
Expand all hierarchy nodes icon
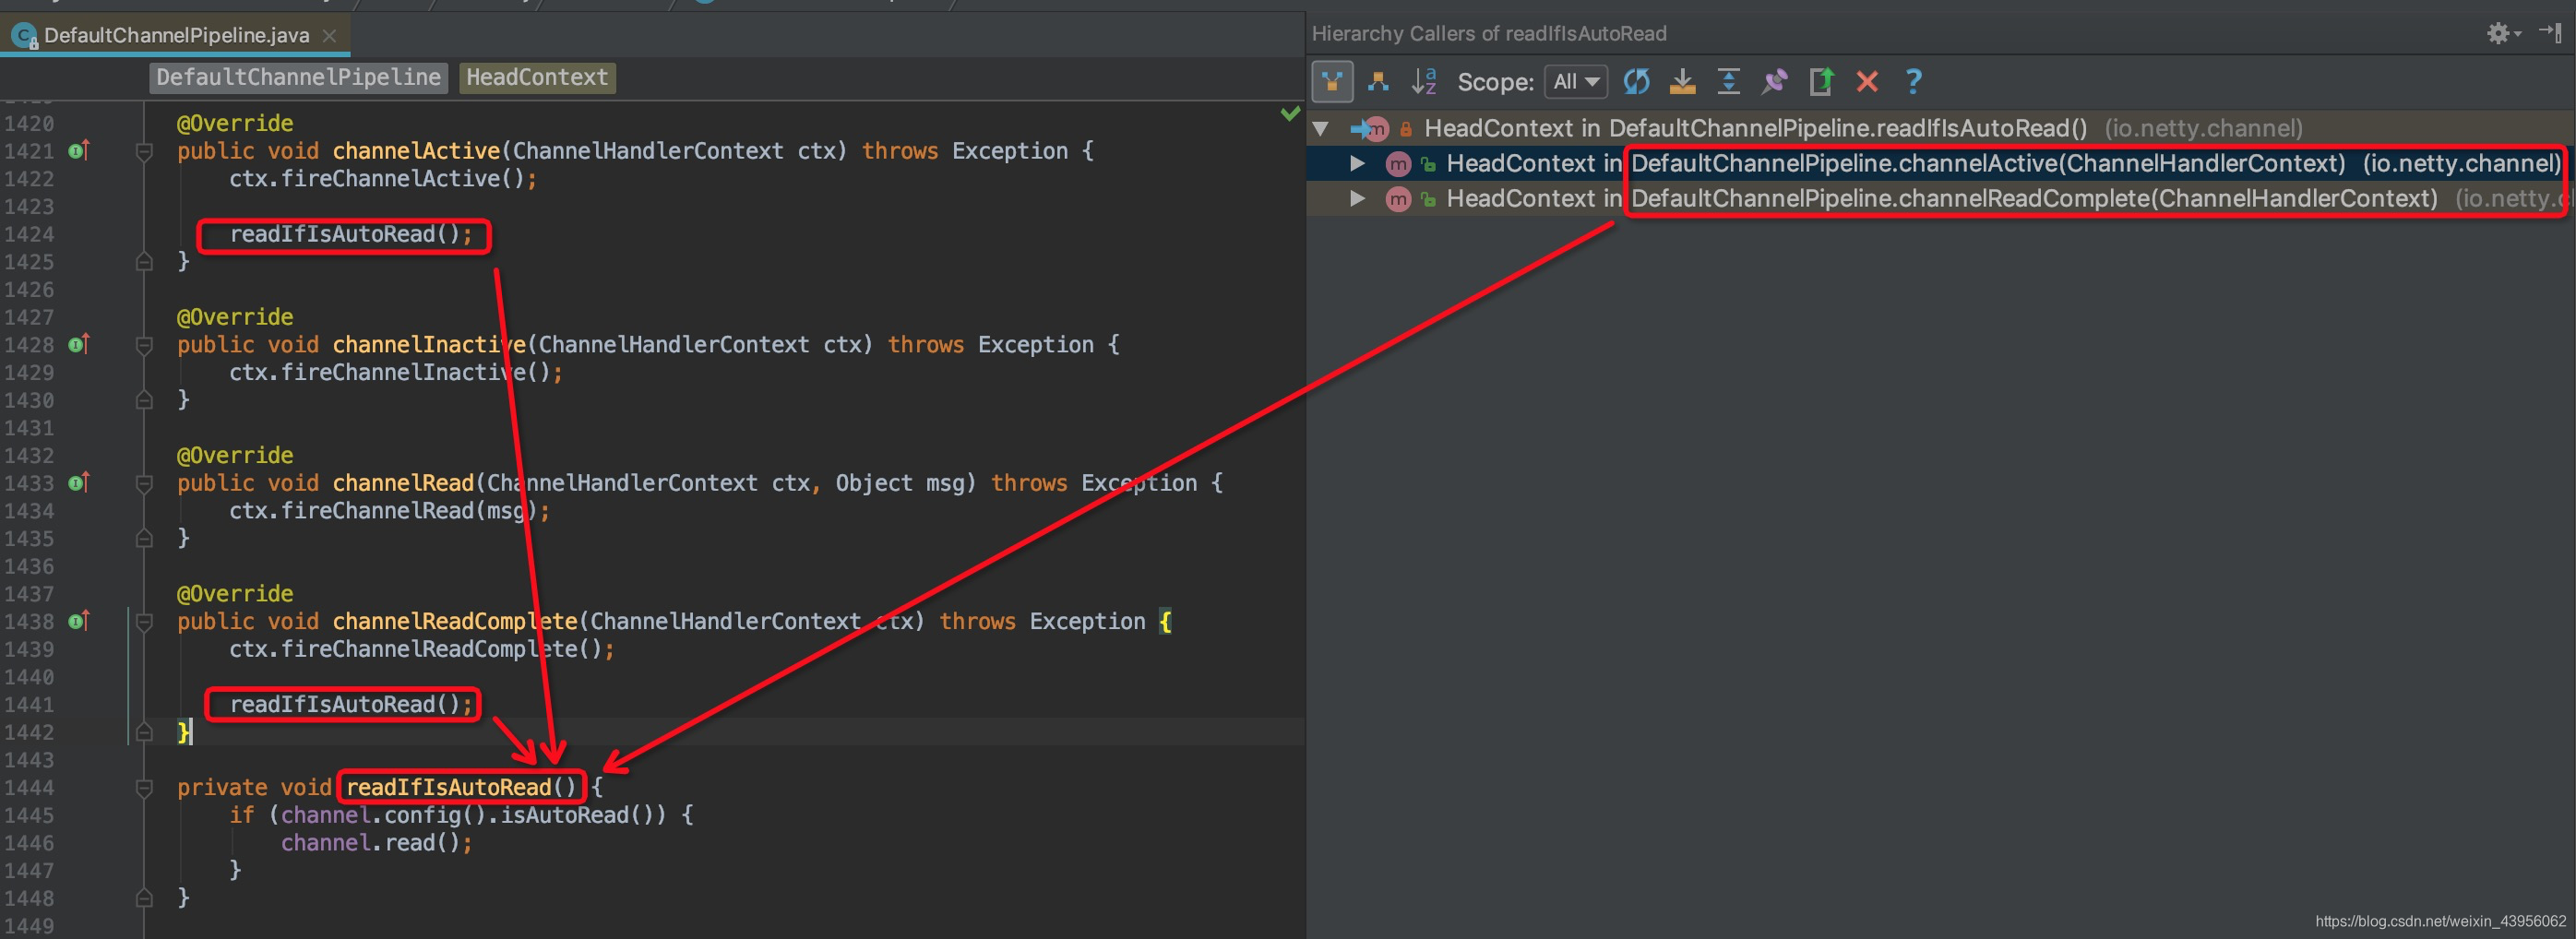[x=1728, y=82]
